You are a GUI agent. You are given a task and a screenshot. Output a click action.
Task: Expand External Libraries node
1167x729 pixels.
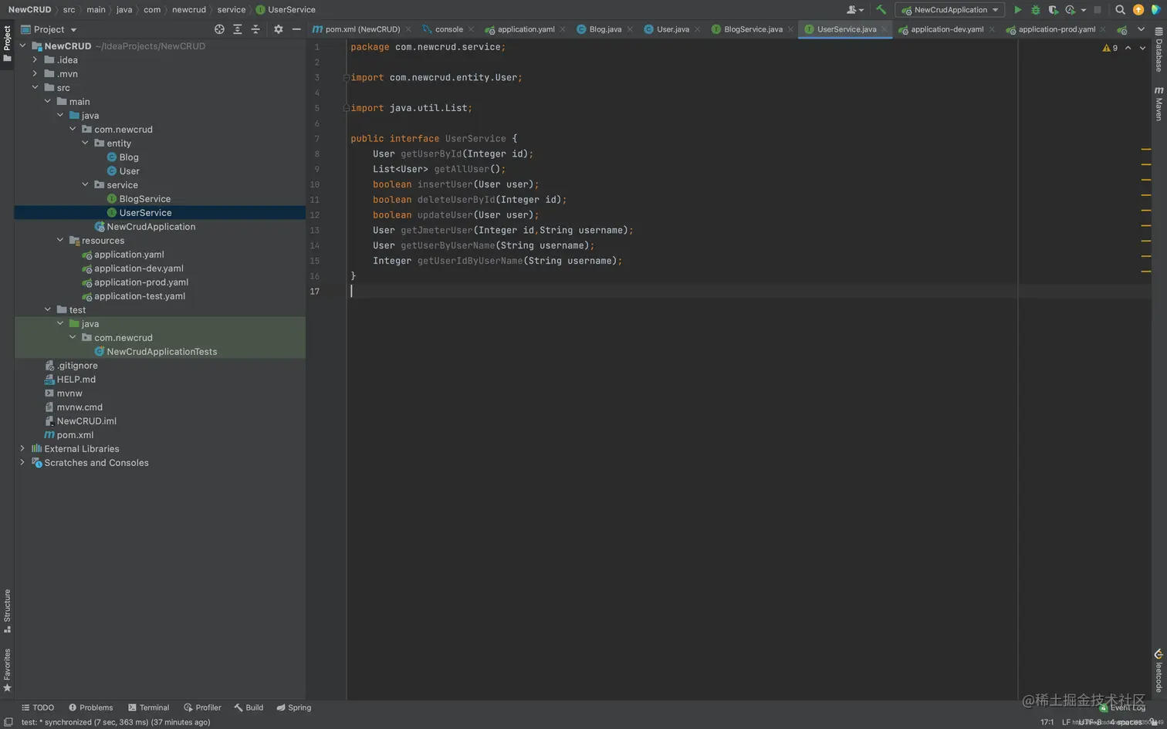[x=22, y=449]
